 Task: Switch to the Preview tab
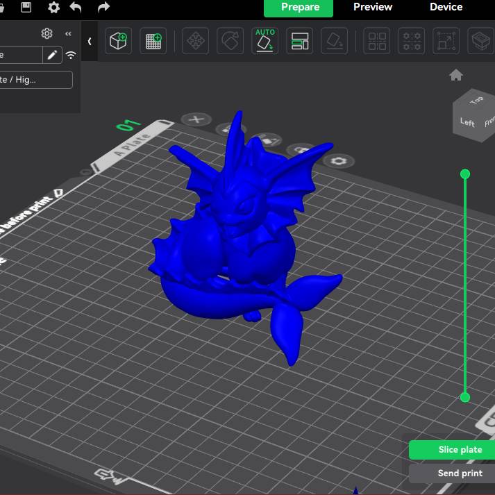coord(373,7)
